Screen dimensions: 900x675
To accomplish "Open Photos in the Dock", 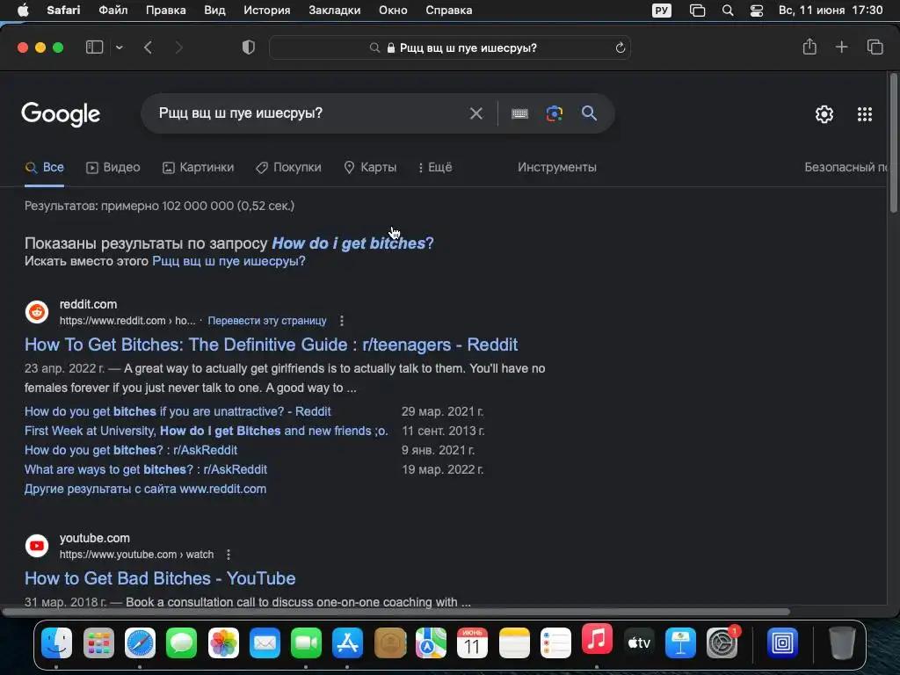I will [x=223, y=642].
